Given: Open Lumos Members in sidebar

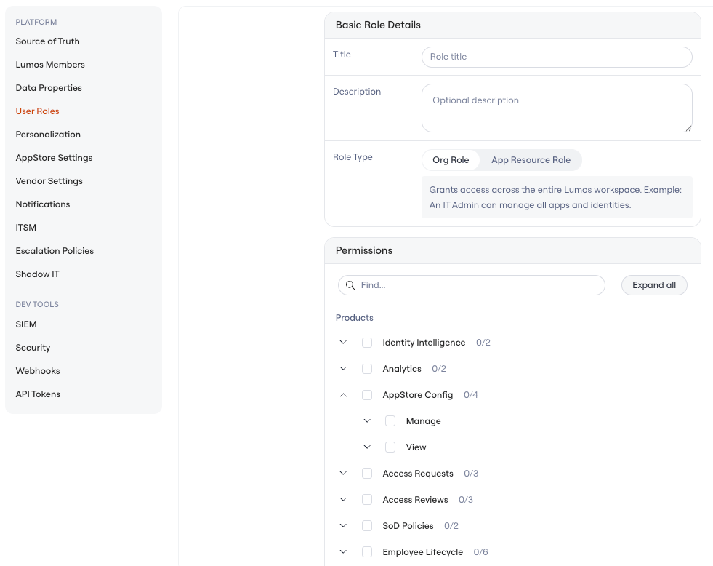Looking at the screenshot, I should (x=50, y=65).
